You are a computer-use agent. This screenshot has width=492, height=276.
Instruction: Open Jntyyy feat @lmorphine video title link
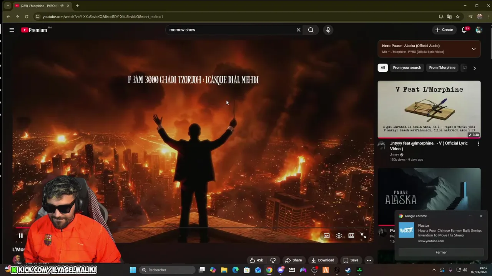(429, 146)
